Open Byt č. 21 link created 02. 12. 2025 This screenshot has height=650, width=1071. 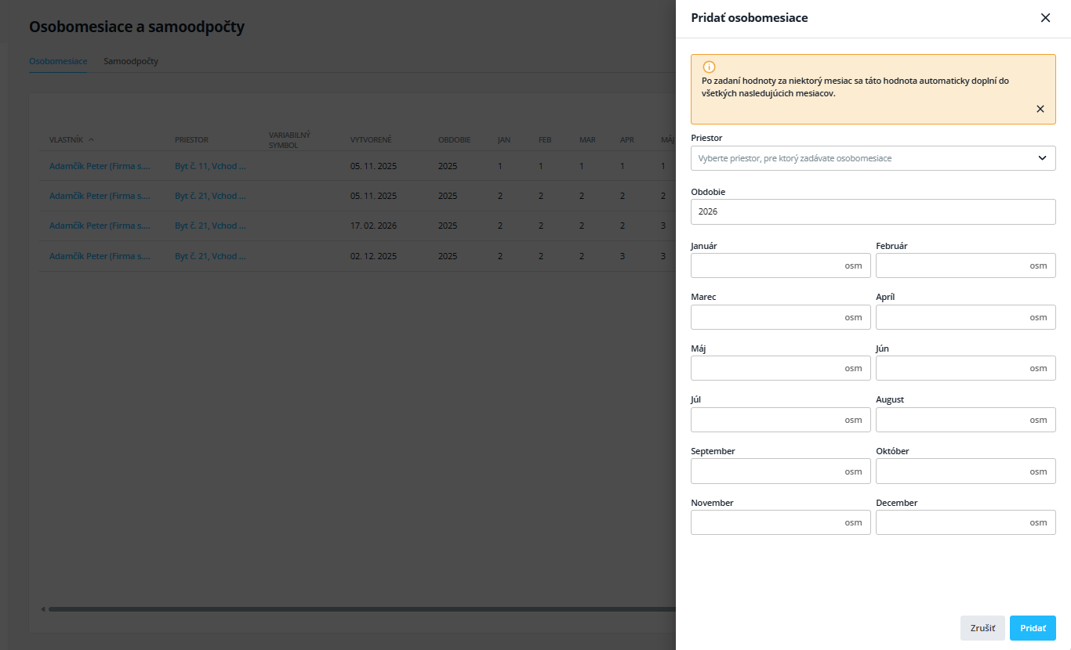coord(210,256)
